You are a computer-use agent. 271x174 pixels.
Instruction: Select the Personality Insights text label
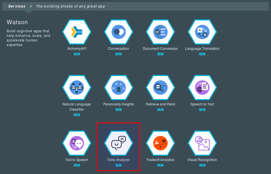[x=119, y=104]
